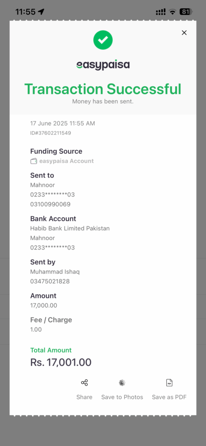Close the receipt with the X icon
206x446 pixels.
(184, 33)
